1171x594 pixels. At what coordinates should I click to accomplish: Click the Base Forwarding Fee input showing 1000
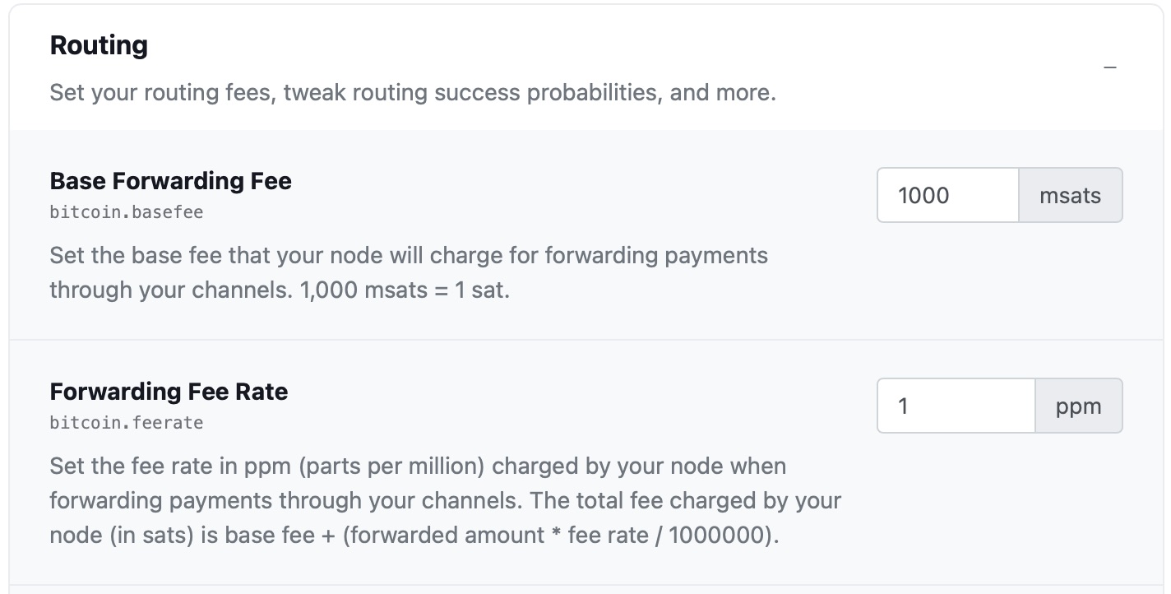(947, 196)
